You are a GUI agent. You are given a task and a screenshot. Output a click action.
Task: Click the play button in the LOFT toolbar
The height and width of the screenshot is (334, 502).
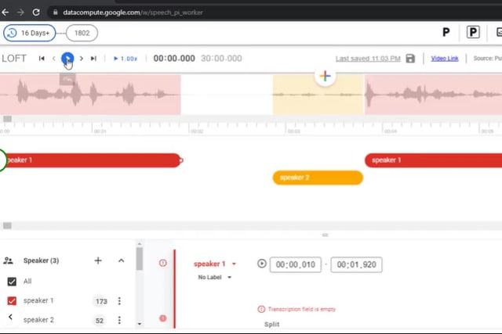pyautogui.click(x=67, y=58)
